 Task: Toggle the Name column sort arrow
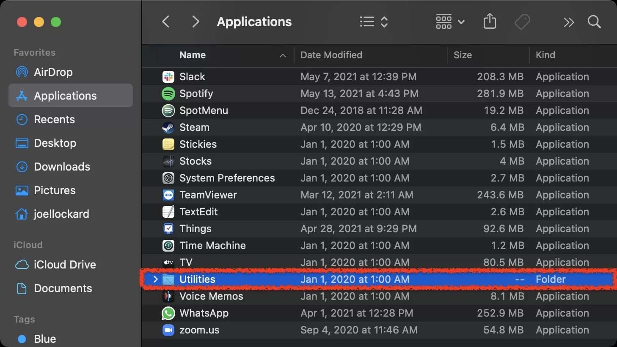pyautogui.click(x=283, y=56)
